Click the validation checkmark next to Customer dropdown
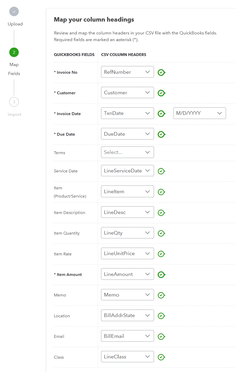 161,93
